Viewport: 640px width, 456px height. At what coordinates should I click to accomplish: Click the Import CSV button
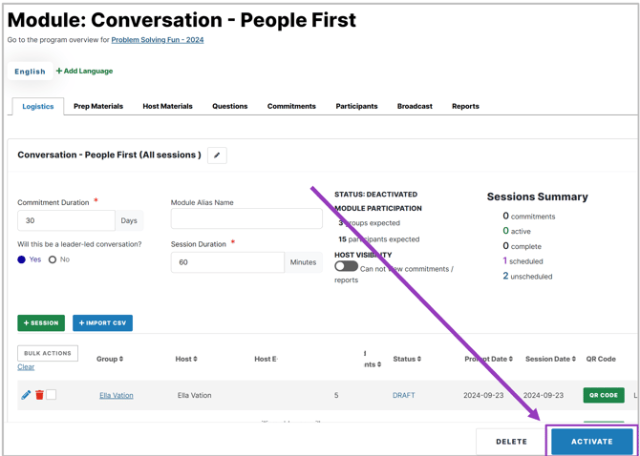[102, 323]
